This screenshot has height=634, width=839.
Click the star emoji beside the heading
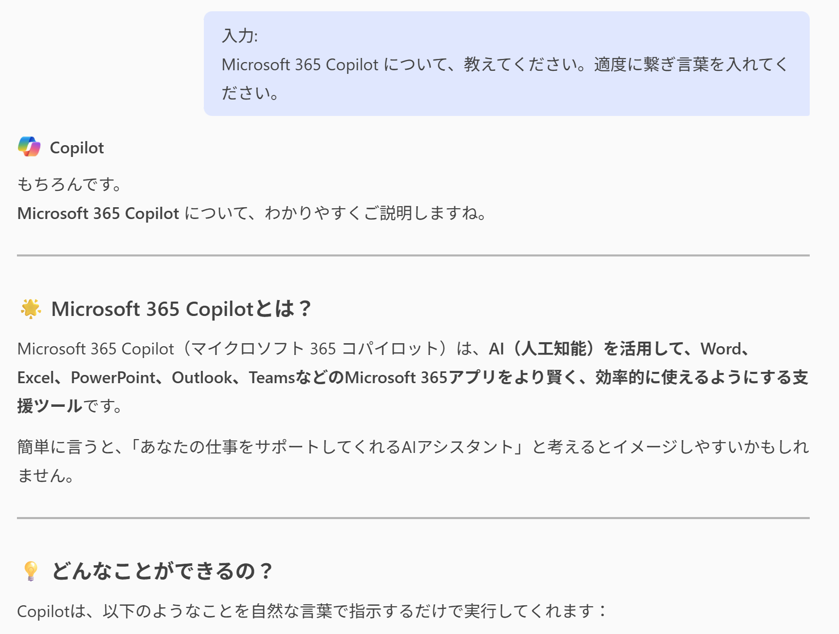click(31, 309)
